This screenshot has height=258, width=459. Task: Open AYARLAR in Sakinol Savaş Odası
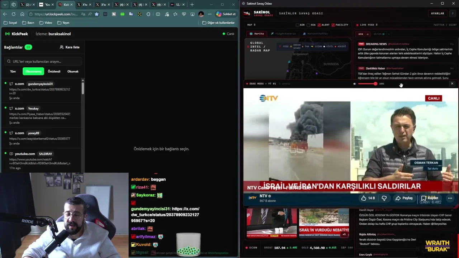pyautogui.click(x=437, y=13)
